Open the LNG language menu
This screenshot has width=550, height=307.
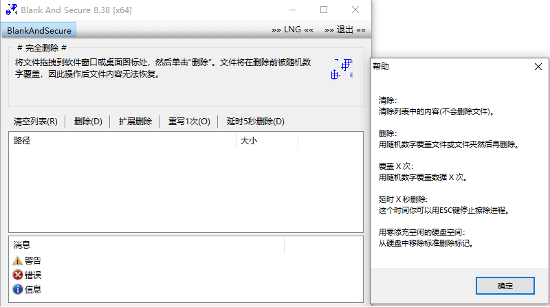point(292,30)
